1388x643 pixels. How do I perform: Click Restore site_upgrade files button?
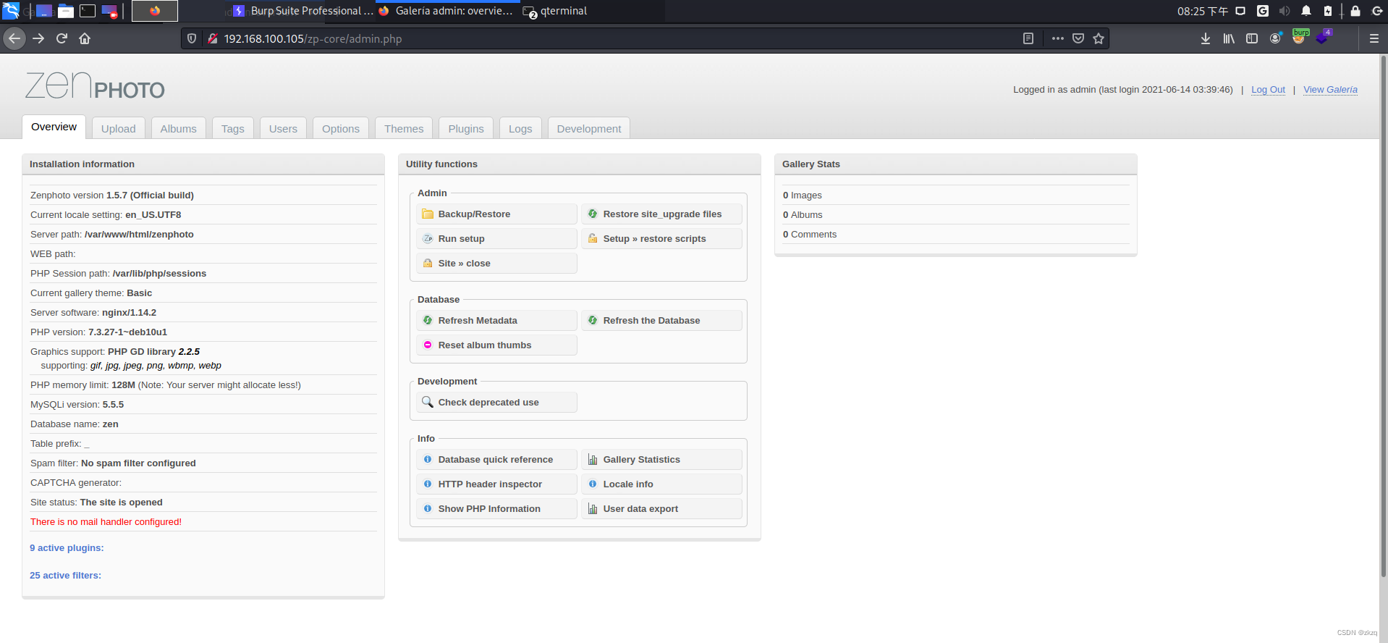(661, 214)
